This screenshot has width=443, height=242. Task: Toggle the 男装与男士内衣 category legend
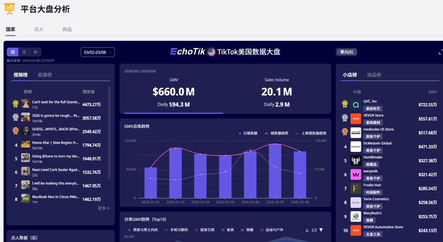[x=143, y=230]
